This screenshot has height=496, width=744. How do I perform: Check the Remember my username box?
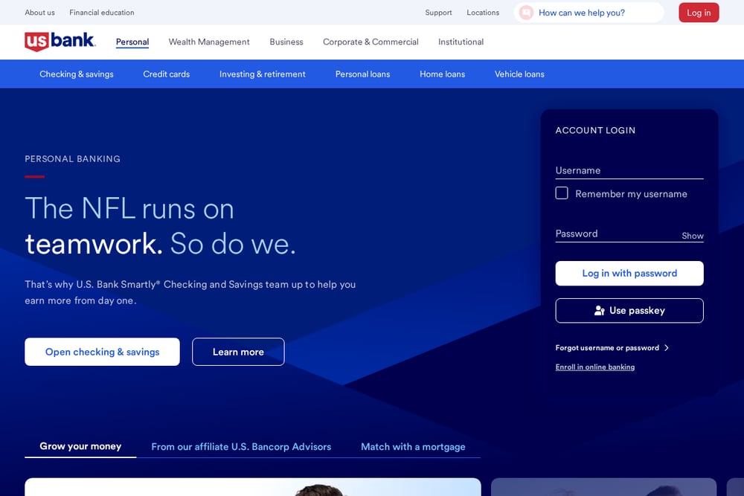562,193
